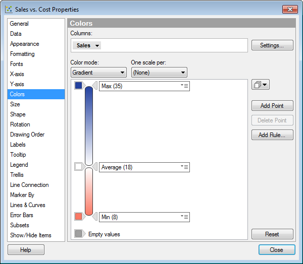This screenshot has height=264, width=303.
Task: Close the window via the red X
Action: click(290, 9)
